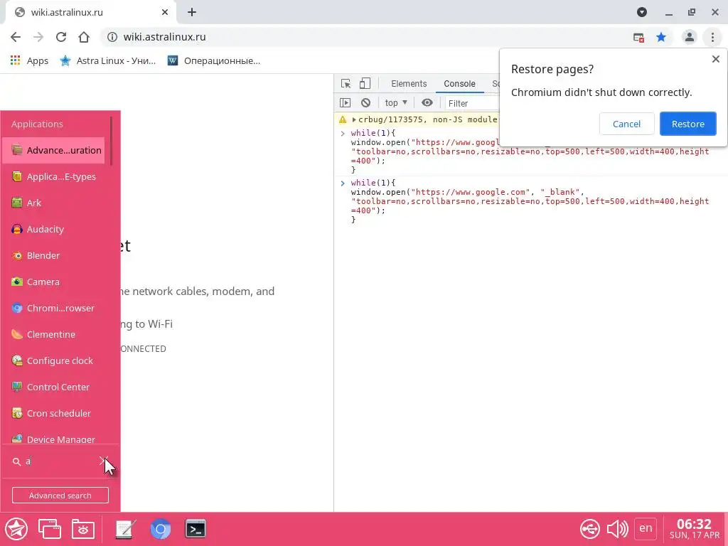Image resolution: width=728 pixels, height=546 pixels.
Task: Launch Ark from the application list
Action: point(53,203)
